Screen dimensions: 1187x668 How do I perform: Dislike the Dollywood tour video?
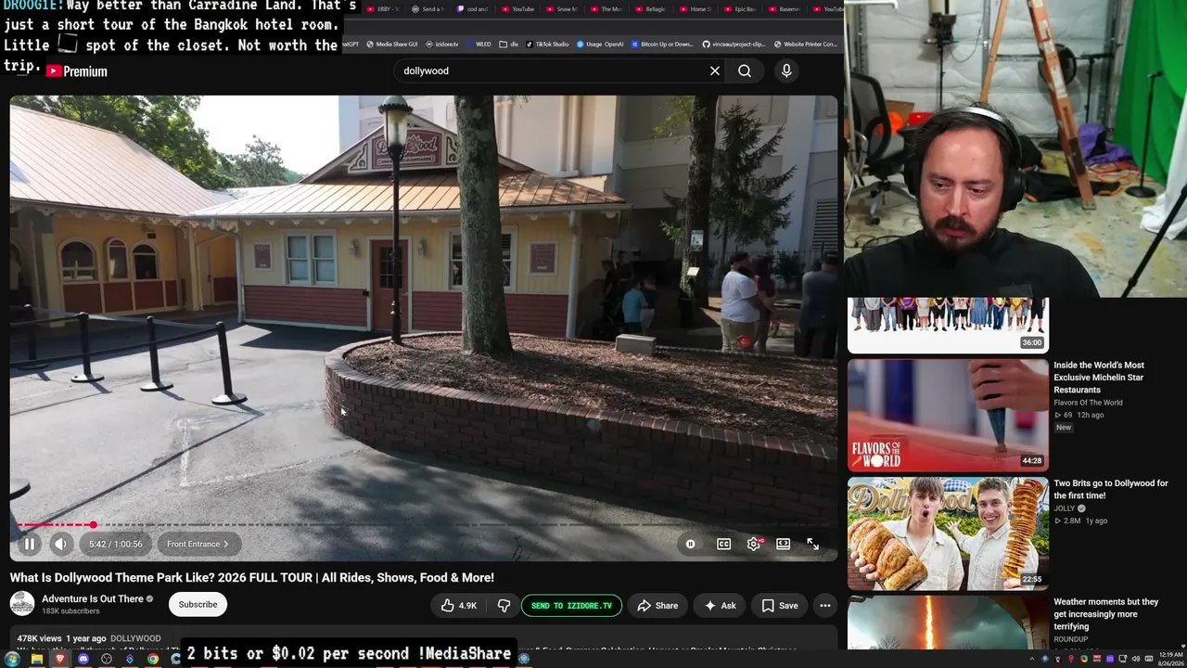click(504, 606)
